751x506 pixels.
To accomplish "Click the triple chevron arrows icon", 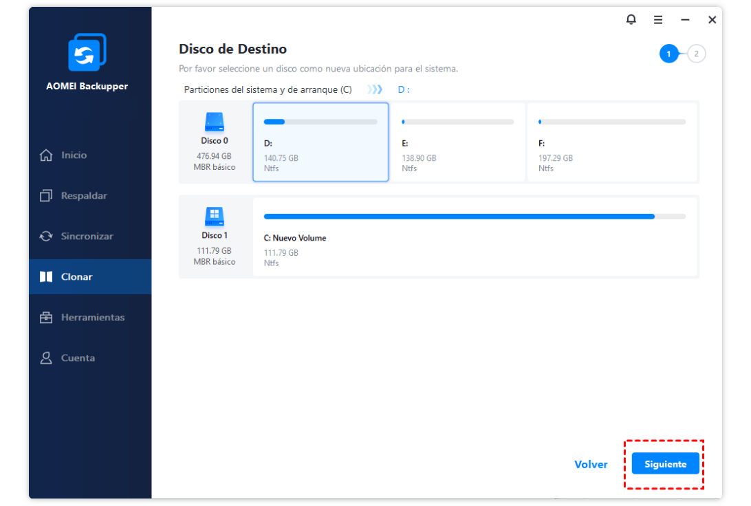I will [x=375, y=89].
